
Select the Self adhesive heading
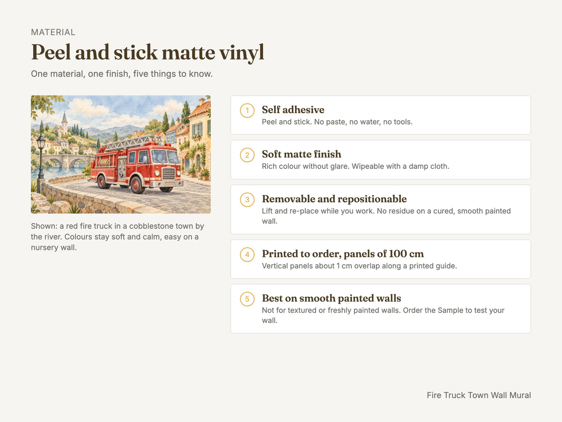(x=293, y=110)
